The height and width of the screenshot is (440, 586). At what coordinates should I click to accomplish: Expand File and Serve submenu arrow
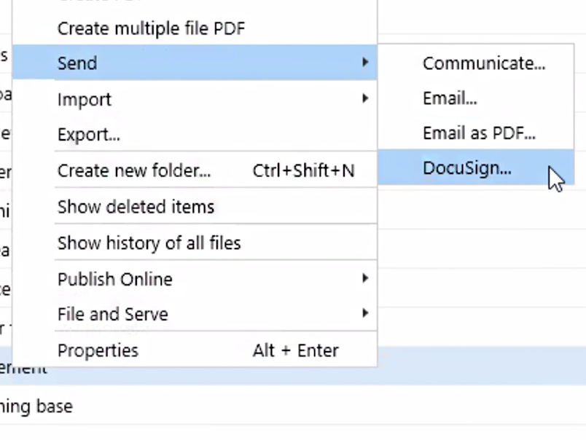coord(364,315)
